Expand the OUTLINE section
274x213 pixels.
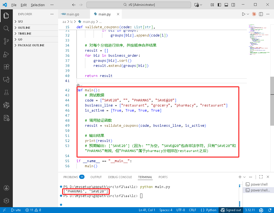(x=35, y=28)
